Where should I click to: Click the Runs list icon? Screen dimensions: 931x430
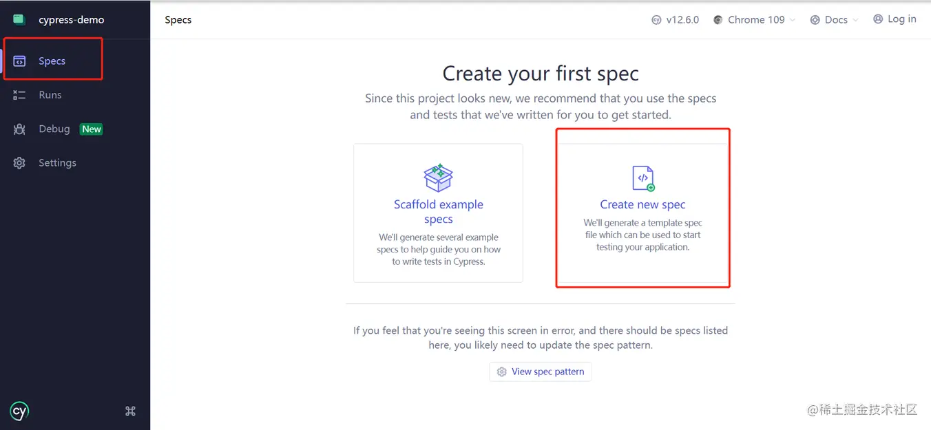click(19, 95)
